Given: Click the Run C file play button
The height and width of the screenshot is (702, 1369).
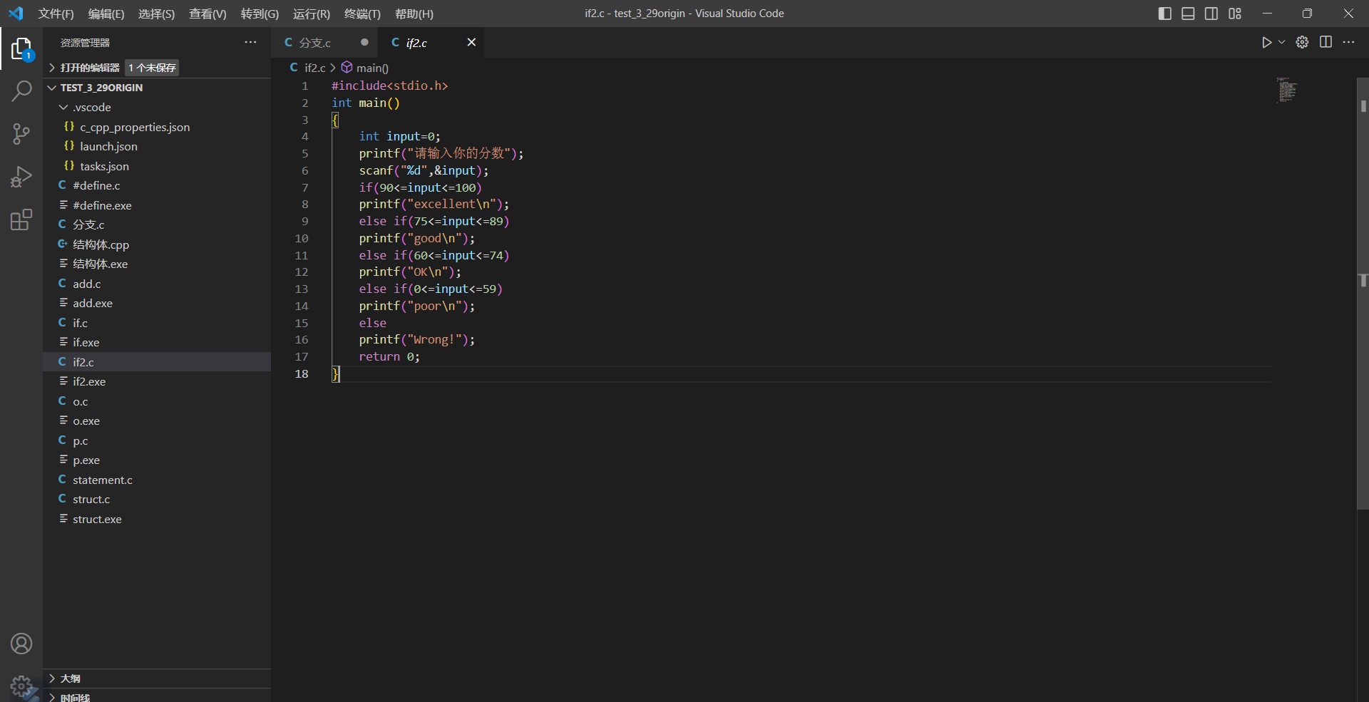Looking at the screenshot, I should coord(1266,43).
